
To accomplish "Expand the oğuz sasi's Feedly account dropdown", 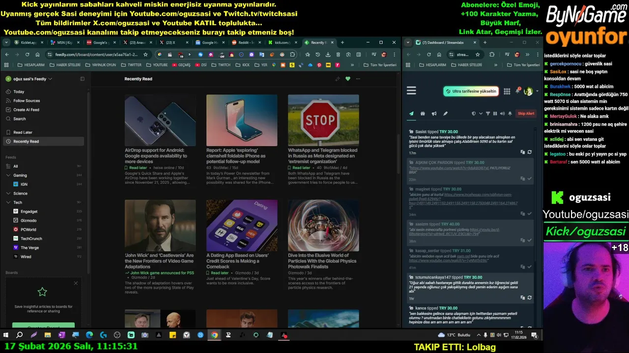I will [29, 79].
